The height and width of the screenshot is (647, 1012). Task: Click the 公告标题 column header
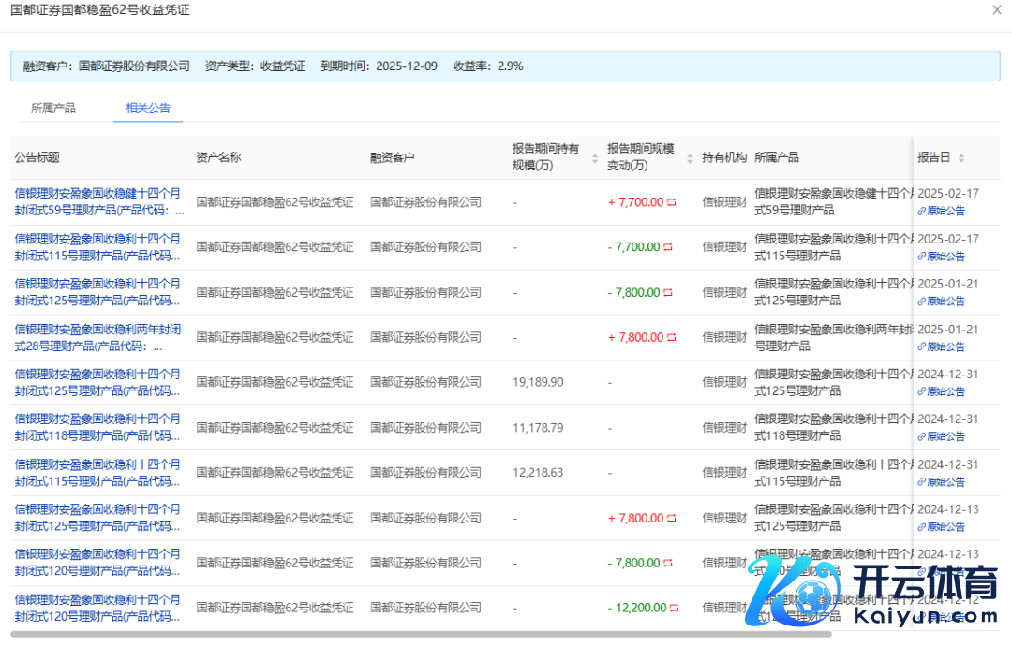click(37, 157)
